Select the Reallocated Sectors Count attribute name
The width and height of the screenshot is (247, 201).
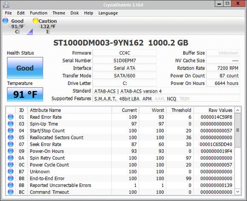coord(57,137)
